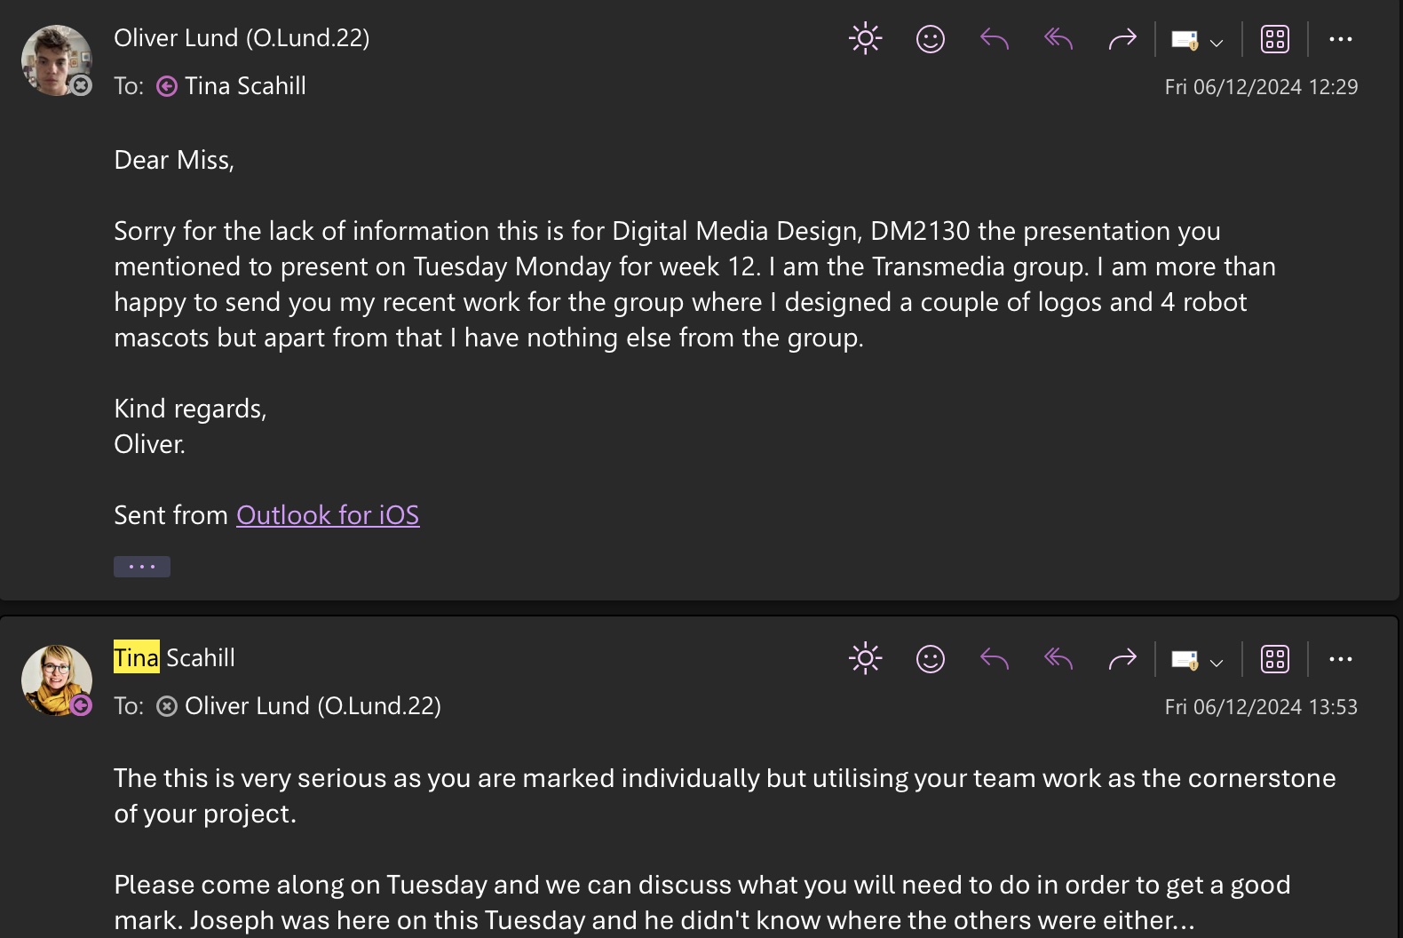
Task: Click Oliver Lund's profile picture
Action: click(56, 60)
